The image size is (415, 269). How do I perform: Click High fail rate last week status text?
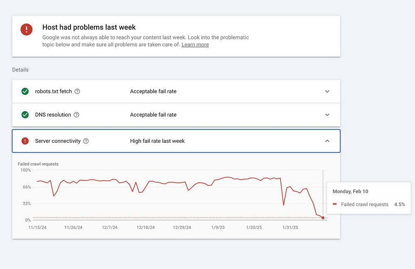(157, 141)
